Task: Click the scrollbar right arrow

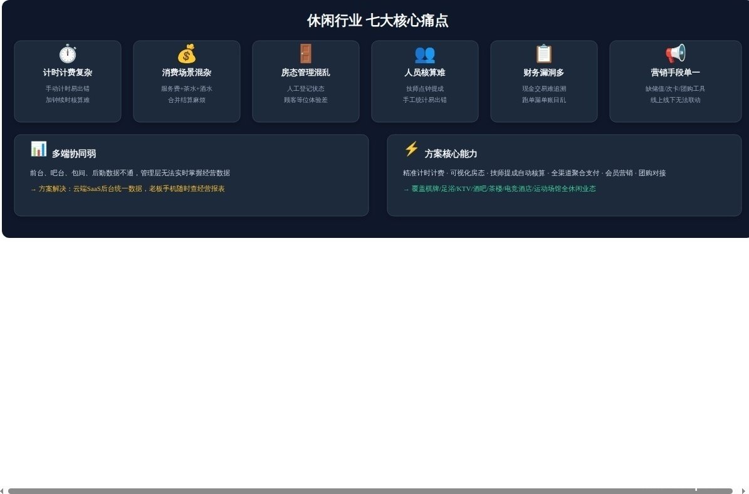Action: pos(744,491)
